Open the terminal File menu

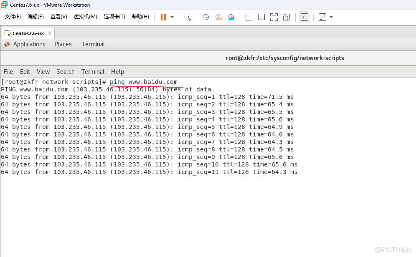point(8,72)
